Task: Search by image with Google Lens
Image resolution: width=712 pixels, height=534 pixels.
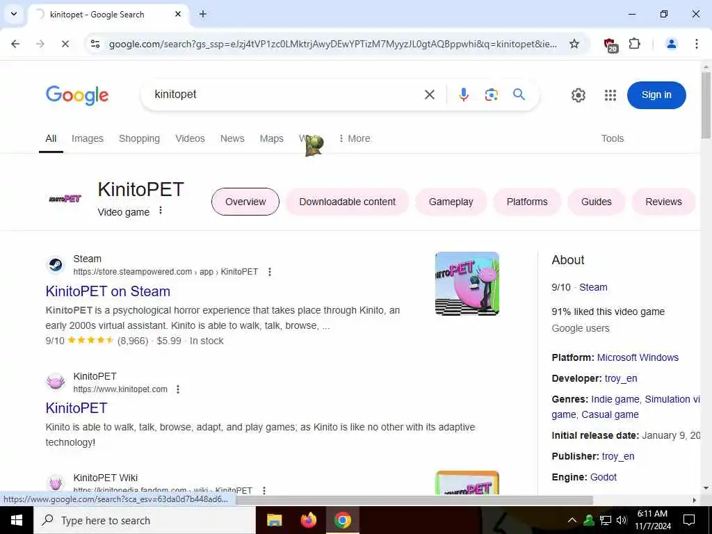Action: 492,95
